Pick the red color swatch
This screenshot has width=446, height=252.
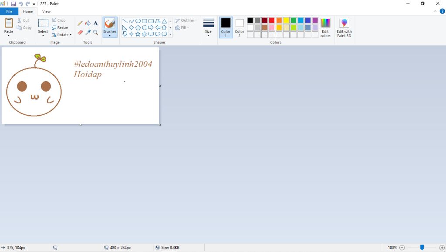(272, 20)
